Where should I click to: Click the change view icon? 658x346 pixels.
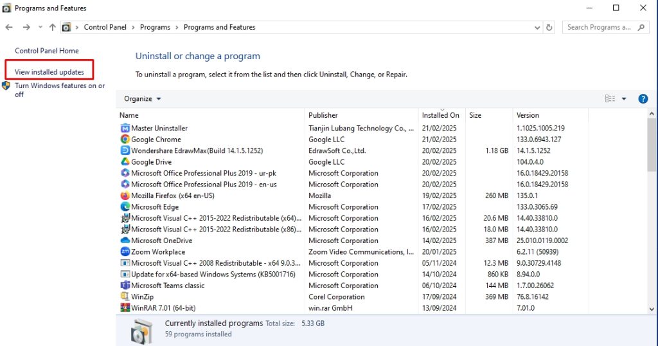[610, 98]
